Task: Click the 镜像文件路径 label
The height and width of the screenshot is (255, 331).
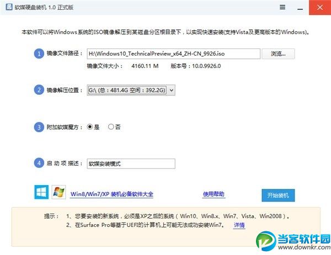Action: (64, 53)
